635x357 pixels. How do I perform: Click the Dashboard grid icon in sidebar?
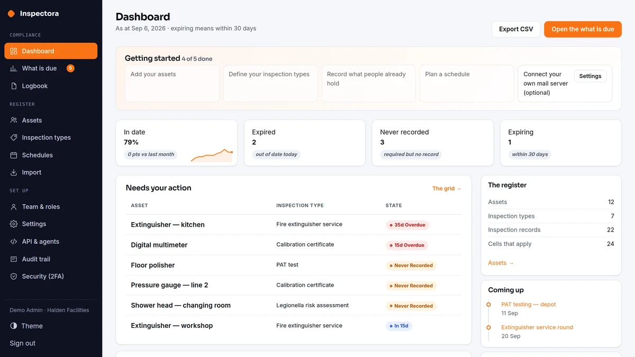(x=14, y=51)
